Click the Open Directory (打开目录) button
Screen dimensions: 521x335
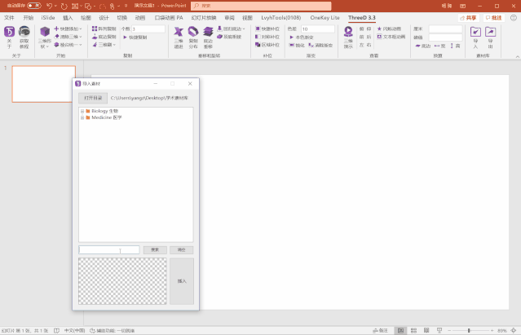point(93,98)
